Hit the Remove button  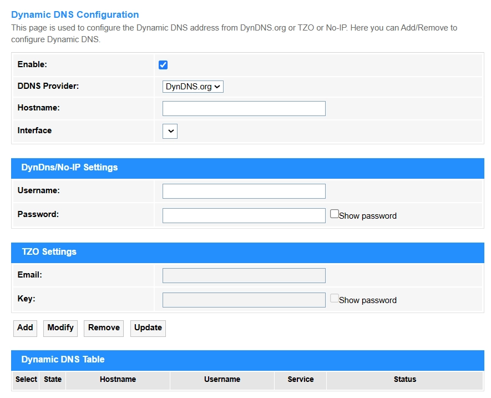click(104, 328)
